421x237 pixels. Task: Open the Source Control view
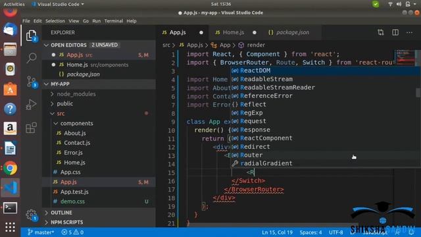point(32,82)
